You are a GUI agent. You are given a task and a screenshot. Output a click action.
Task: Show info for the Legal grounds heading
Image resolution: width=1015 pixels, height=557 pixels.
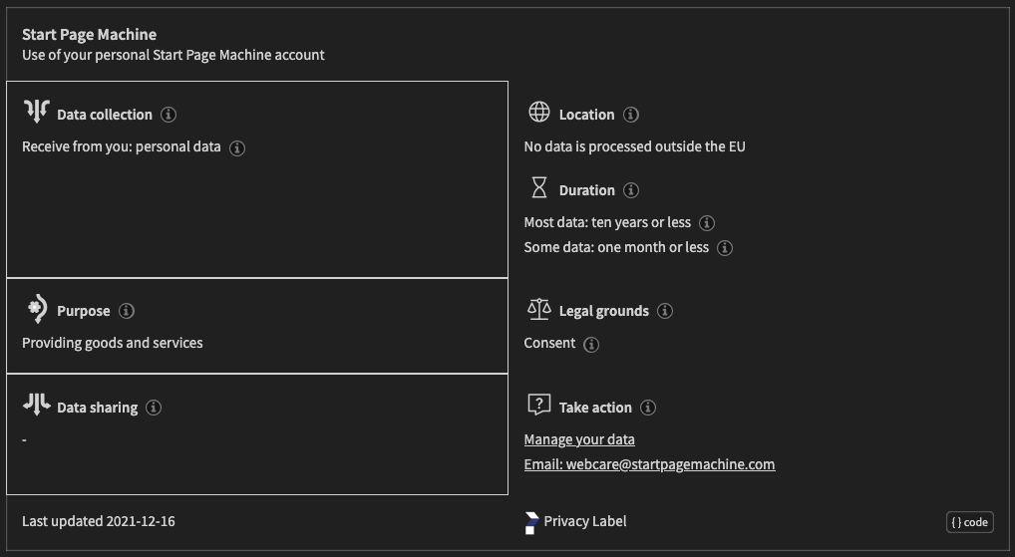665,311
